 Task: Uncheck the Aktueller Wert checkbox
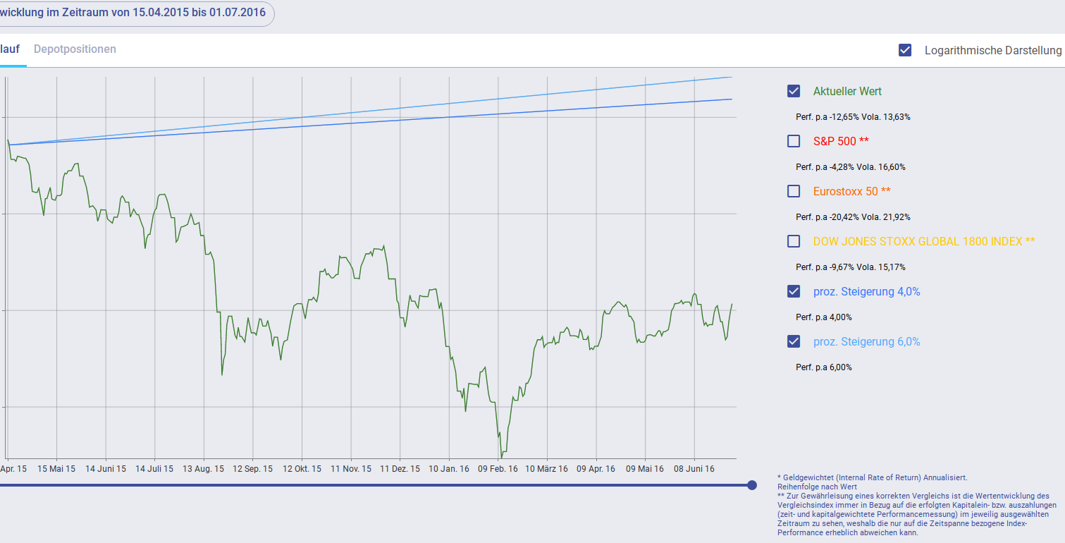pyautogui.click(x=794, y=91)
